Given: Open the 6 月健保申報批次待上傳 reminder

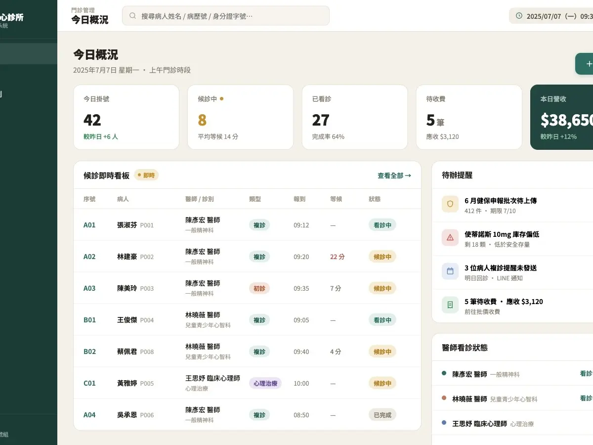Looking at the screenshot, I should click(x=512, y=205).
